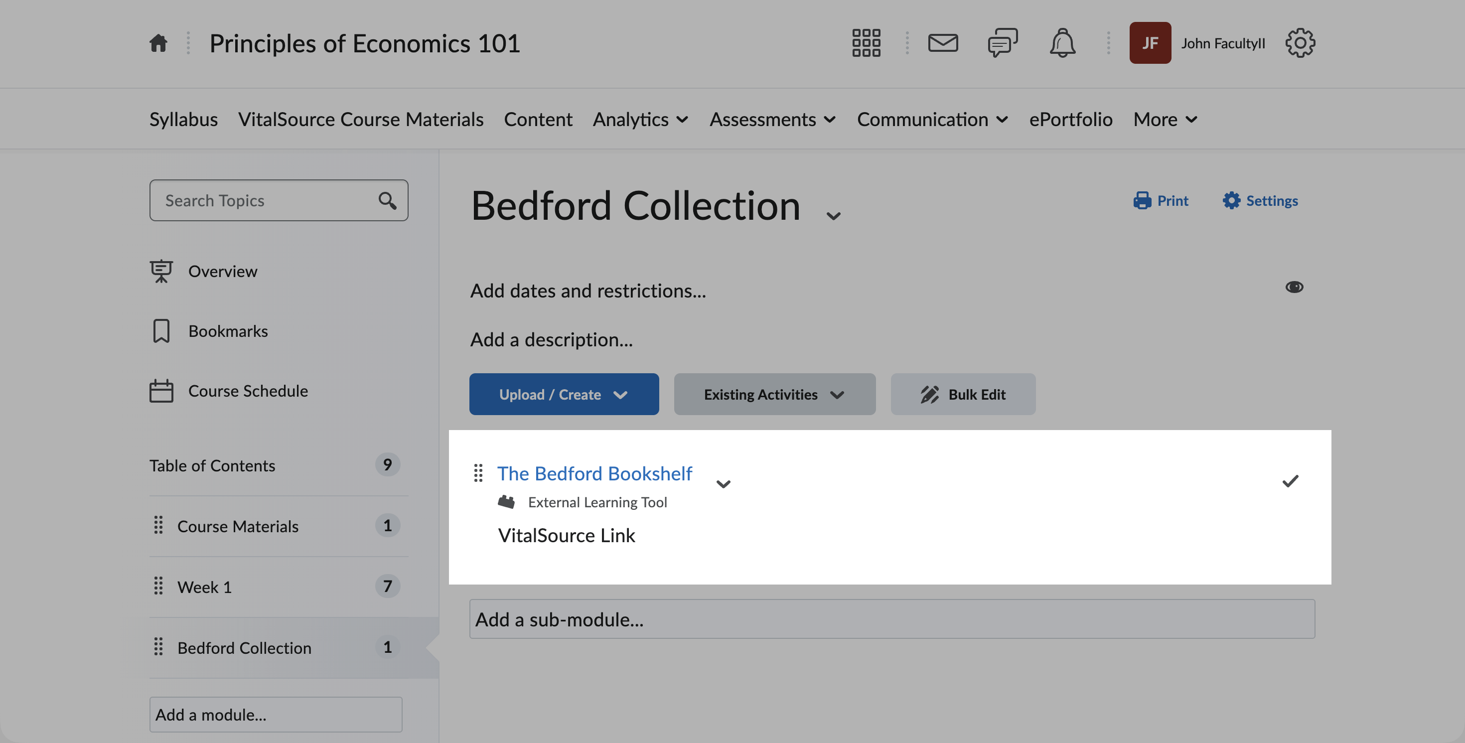1465x743 pixels.
Task: Open Principles of Economics 101 course title
Action: [x=365, y=43]
